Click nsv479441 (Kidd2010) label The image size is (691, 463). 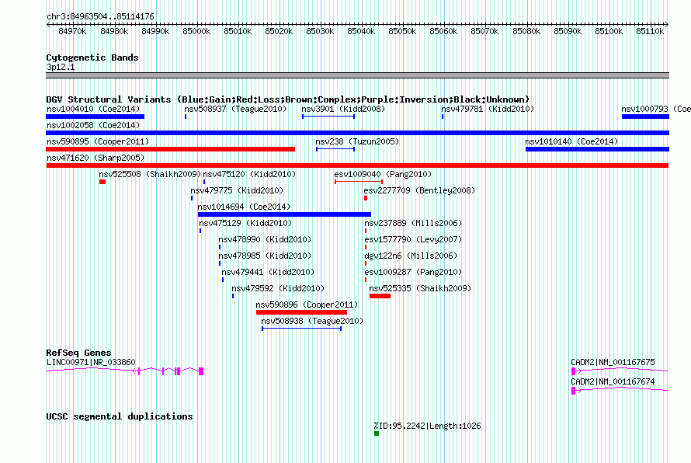(x=268, y=272)
